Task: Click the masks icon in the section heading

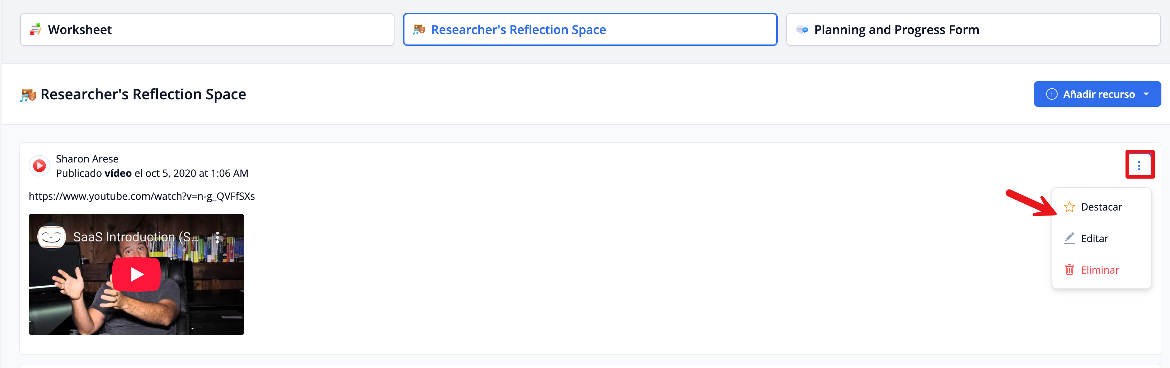Action: (x=28, y=95)
